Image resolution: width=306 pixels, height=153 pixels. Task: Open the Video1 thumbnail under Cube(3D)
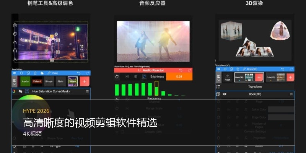(281, 78)
